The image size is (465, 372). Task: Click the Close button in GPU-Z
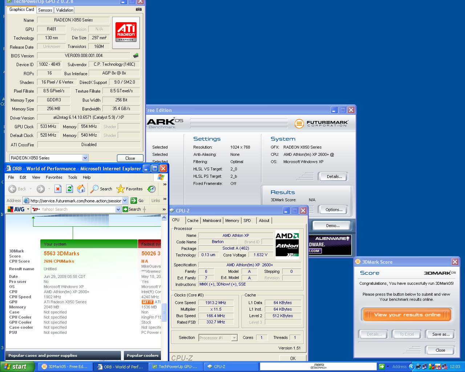(130, 158)
